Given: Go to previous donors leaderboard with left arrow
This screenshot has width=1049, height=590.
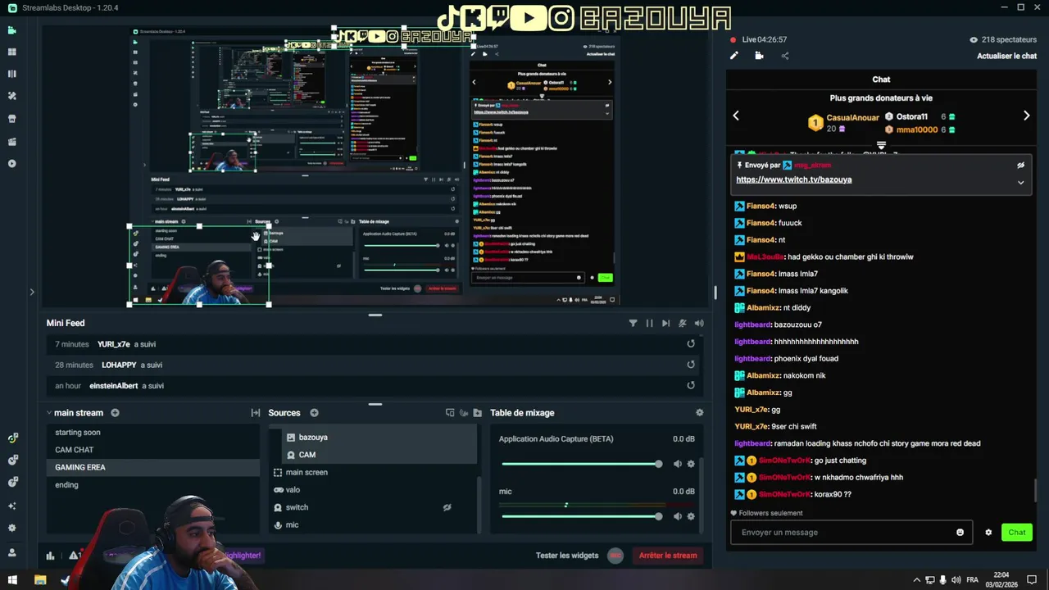Looking at the screenshot, I should tap(736, 116).
